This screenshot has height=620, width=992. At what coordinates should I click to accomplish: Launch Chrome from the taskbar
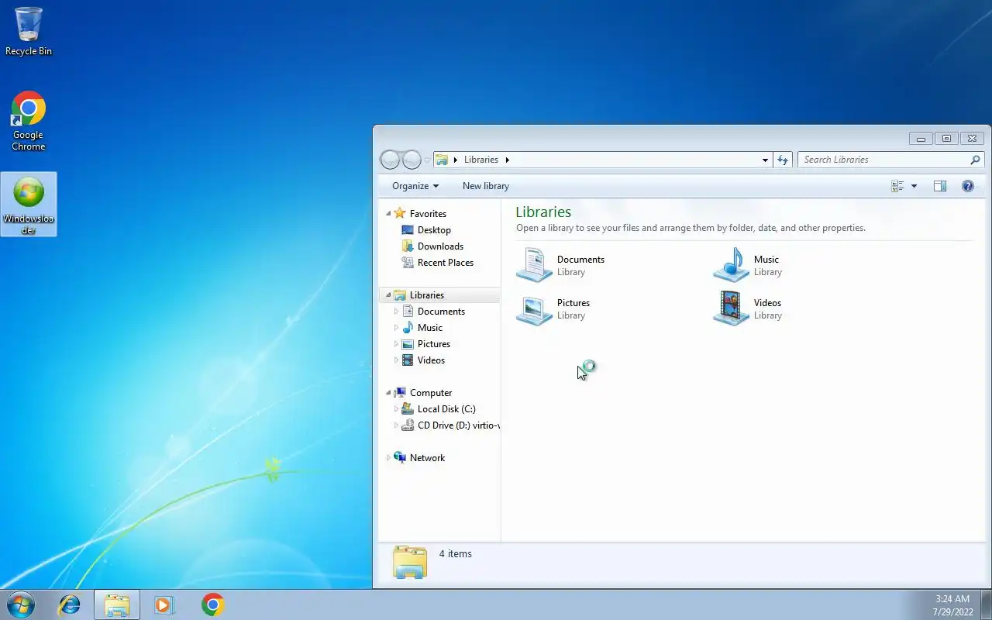pos(213,604)
